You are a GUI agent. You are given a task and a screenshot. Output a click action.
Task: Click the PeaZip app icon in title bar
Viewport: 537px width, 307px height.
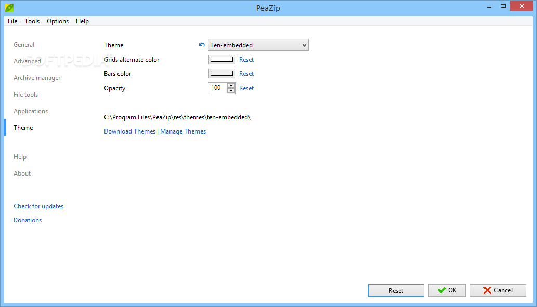[9, 7]
